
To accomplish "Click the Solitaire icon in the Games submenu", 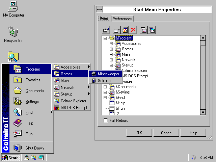I will [94, 81].
